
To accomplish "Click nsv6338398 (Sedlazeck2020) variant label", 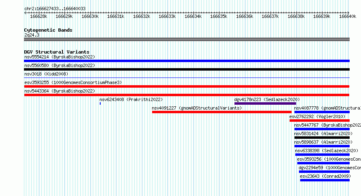I will tap(327, 151).
